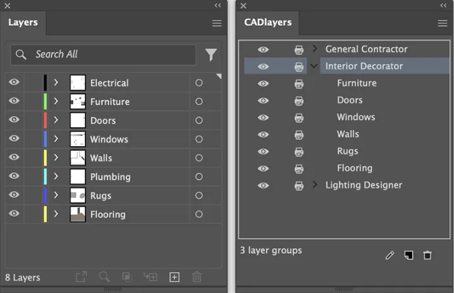Click the Rugs layer thumbnail

pyautogui.click(x=78, y=196)
